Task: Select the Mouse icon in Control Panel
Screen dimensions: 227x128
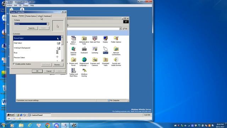Action: [106, 50]
